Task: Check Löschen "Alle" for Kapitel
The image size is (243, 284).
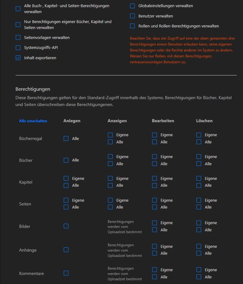Action: [x=199, y=185]
